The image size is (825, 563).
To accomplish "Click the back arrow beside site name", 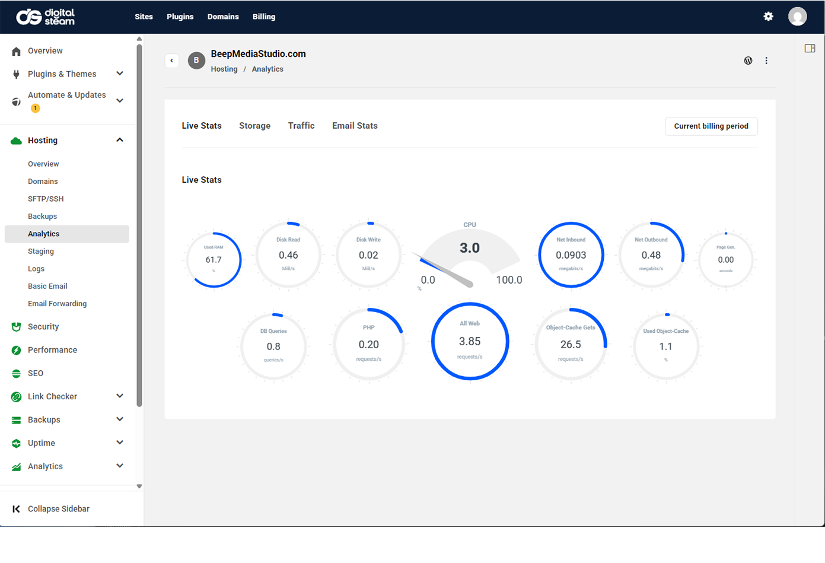I will click(172, 61).
